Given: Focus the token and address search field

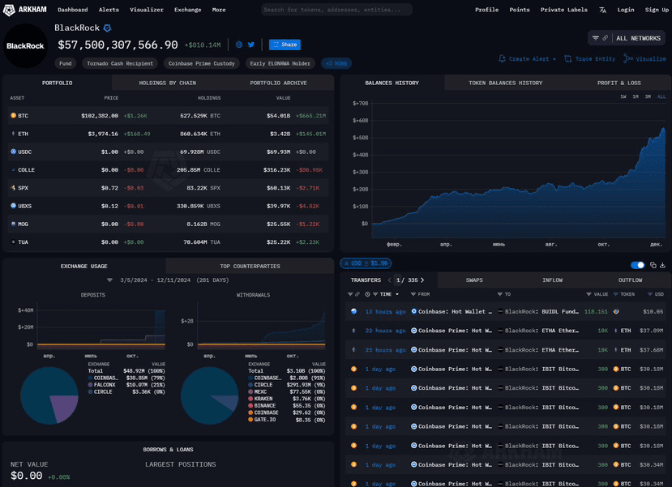Looking at the screenshot, I should (x=336, y=10).
